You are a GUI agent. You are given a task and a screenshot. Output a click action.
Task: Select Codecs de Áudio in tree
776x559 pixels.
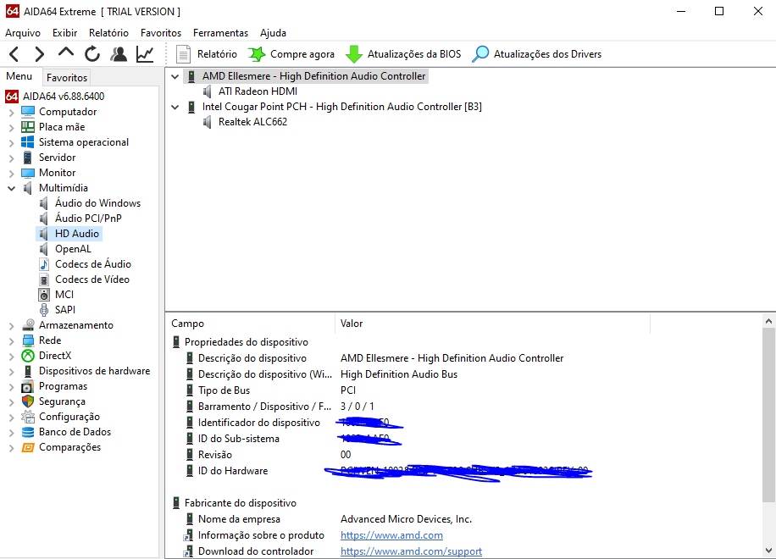[x=93, y=264]
